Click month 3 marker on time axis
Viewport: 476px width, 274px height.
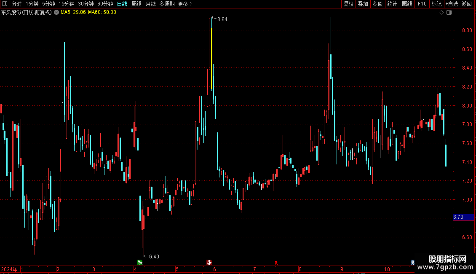pos(94,269)
